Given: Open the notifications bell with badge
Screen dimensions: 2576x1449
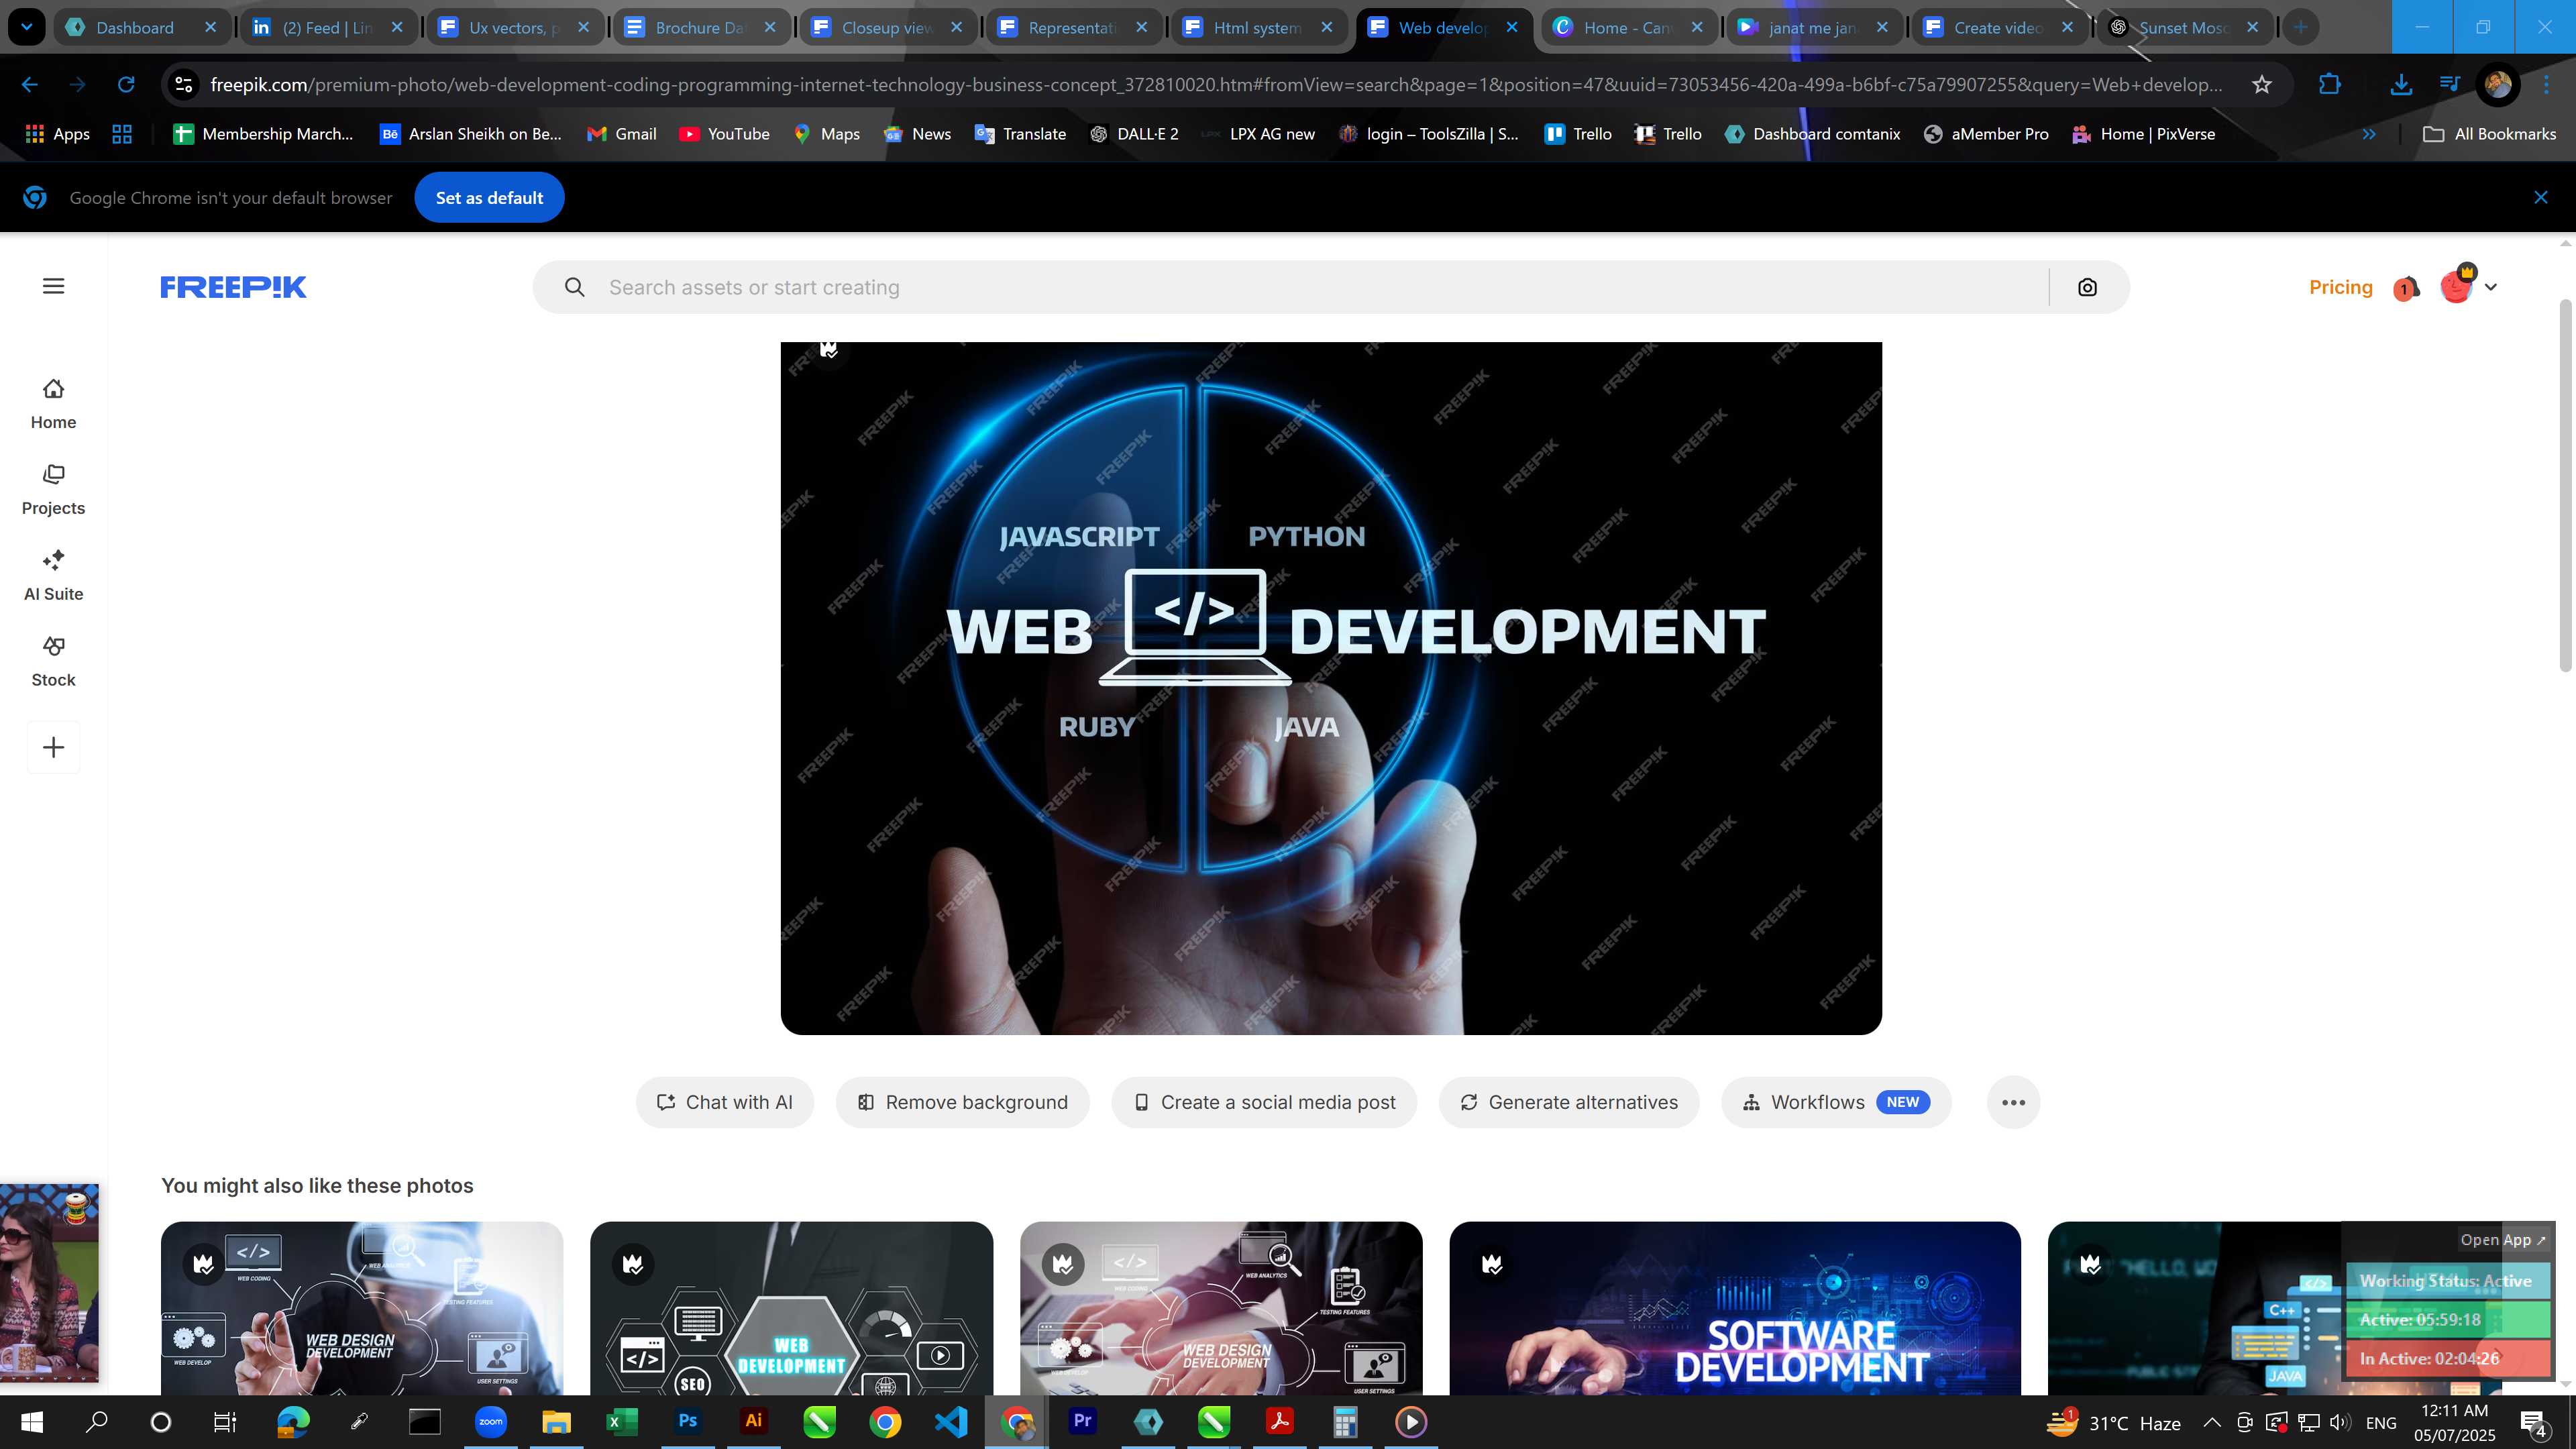Looking at the screenshot, I should (2406, 288).
